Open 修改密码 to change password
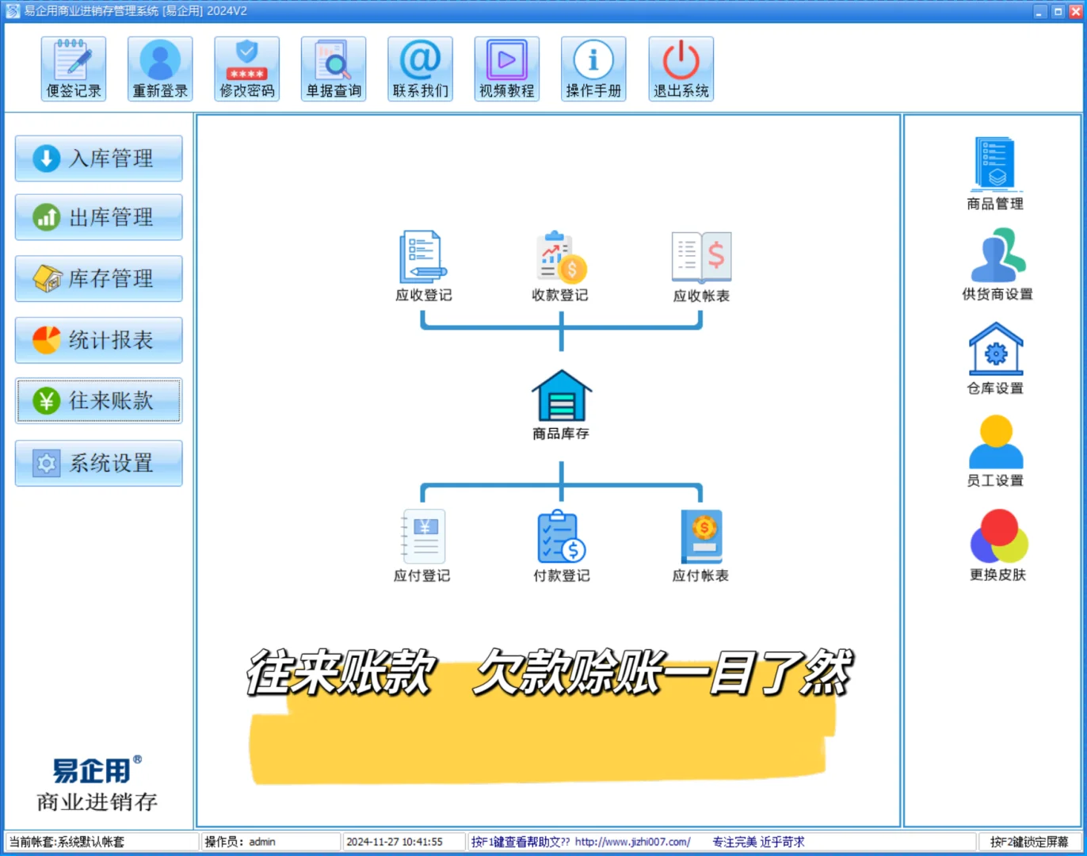Viewport: 1087px width, 856px height. [x=246, y=68]
